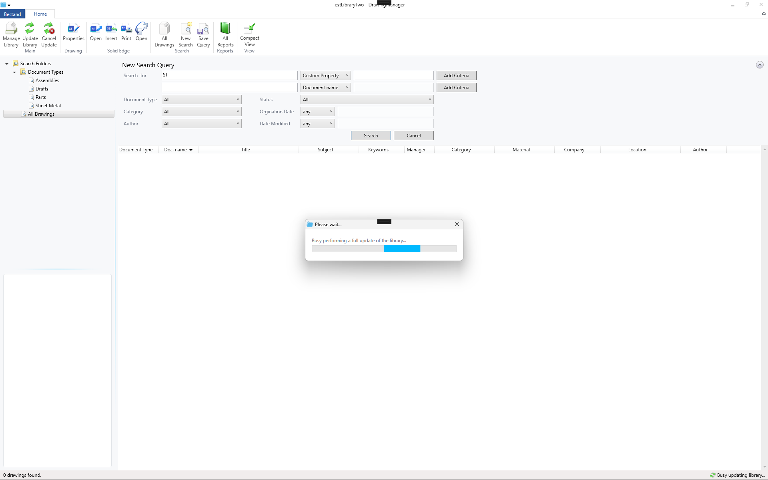Collapse the Search Folders tree node

click(x=6, y=63)
